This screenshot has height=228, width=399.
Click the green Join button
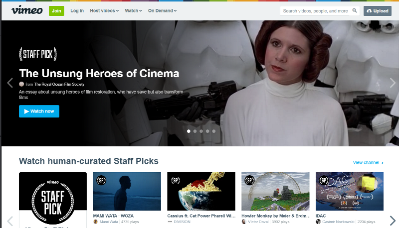pos(56,11)
